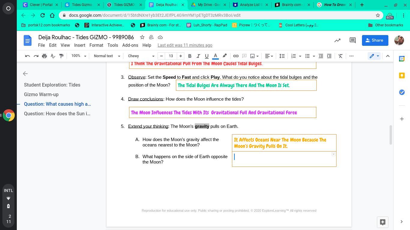Open Google Calendar side panel icon
Viewport: 410px width, 230px height.
(402, 59)
